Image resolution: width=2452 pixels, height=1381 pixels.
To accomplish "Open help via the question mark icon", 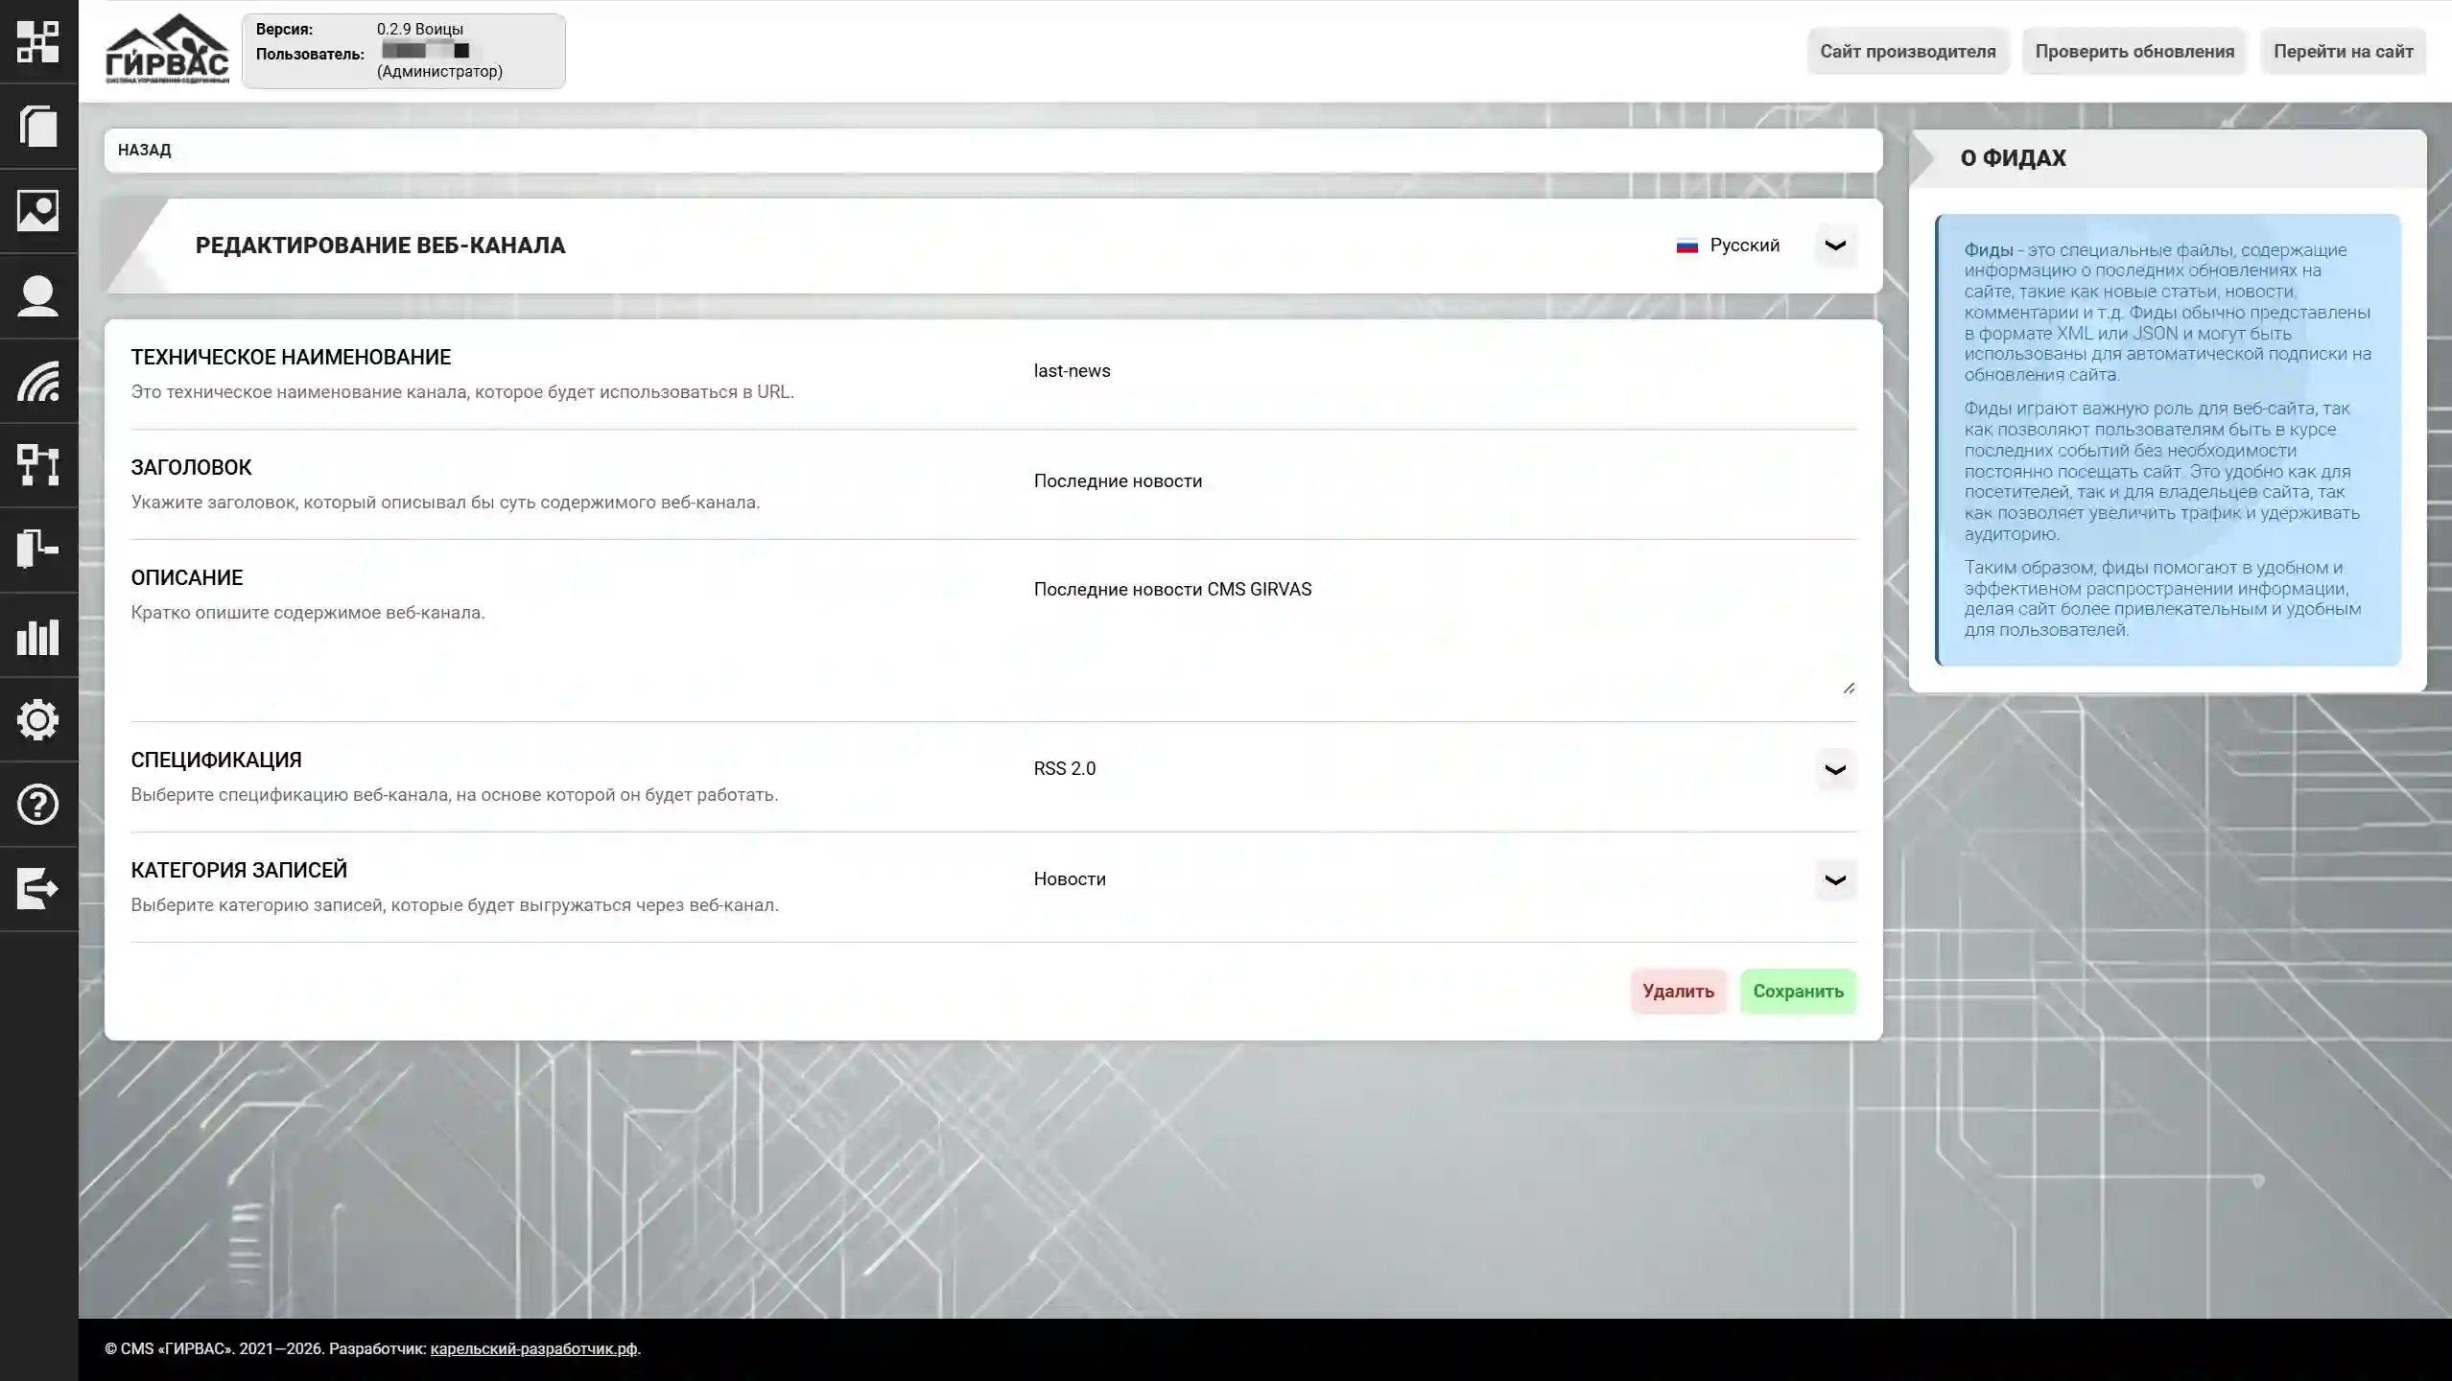I will pos(38,805).
